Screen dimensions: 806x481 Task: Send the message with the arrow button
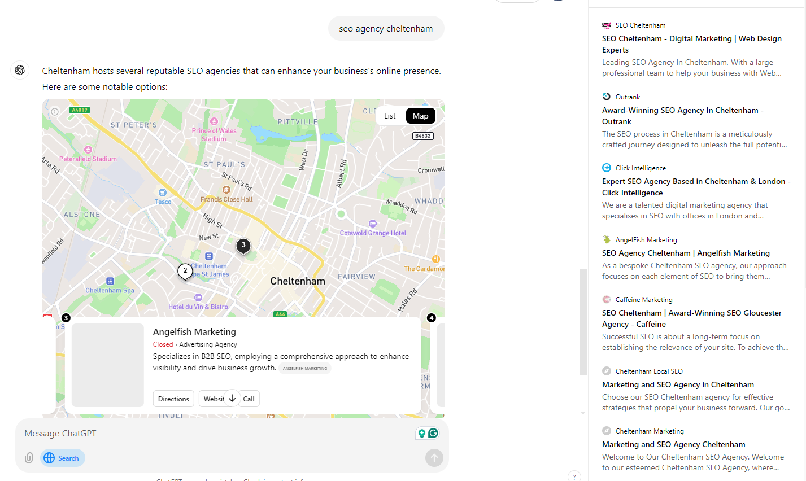tap(434, 458)
